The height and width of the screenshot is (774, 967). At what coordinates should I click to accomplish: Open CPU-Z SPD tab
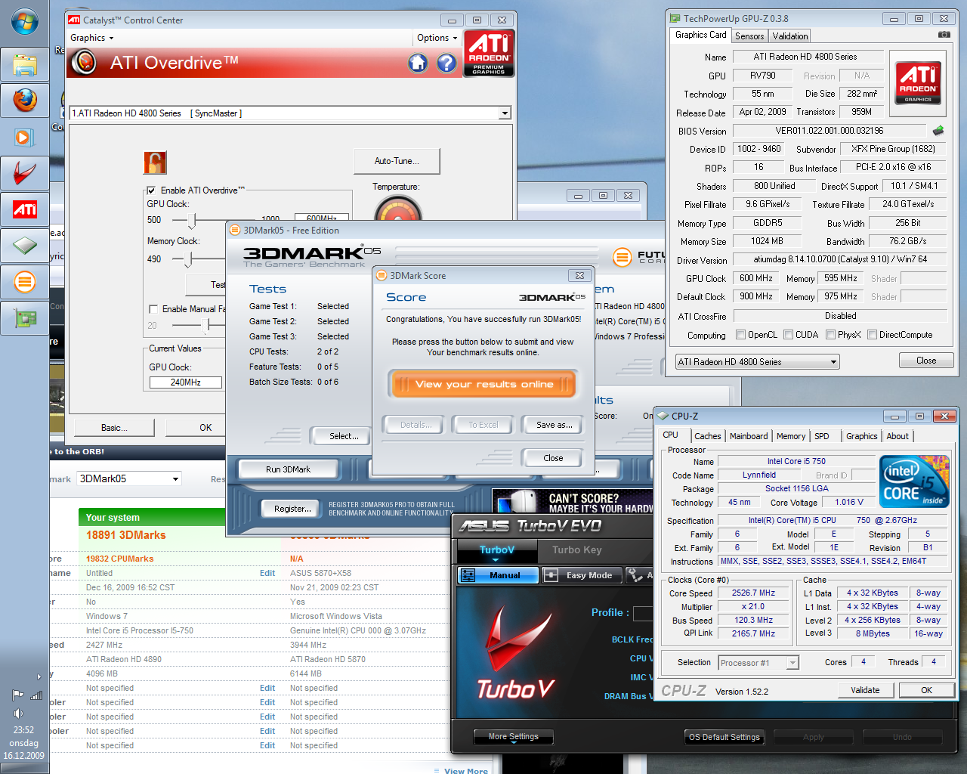822,436
